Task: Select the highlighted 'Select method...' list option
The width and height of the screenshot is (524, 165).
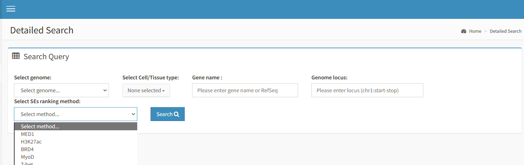Action: [x=40, y=126]
